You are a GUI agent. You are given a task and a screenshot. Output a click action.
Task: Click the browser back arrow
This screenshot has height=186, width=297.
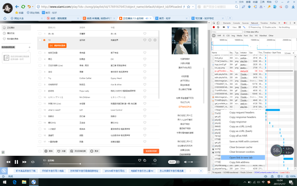(17, 6)
